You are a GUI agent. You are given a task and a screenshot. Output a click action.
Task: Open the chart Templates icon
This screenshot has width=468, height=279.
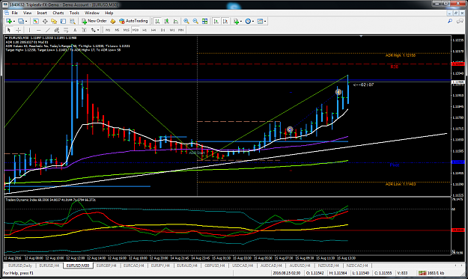260,21
